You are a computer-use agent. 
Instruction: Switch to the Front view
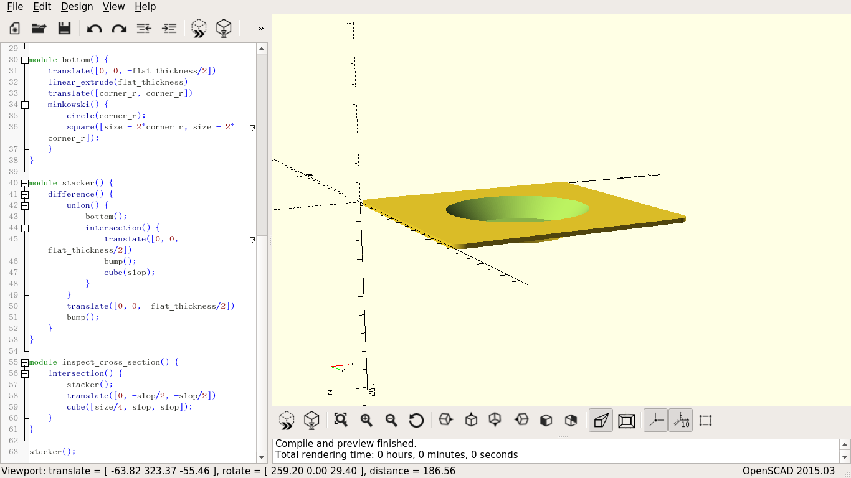coord(546,420)
